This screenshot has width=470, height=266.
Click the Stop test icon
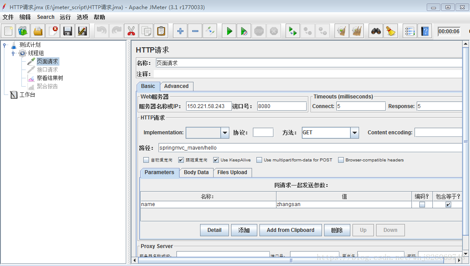click(259, 31)
